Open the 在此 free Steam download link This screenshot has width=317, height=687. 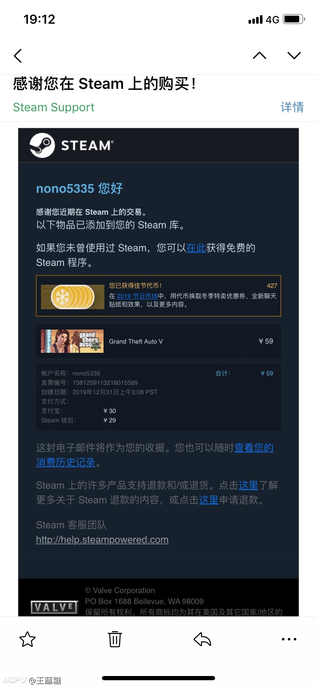pyautogui.click(x=196, y=248)
